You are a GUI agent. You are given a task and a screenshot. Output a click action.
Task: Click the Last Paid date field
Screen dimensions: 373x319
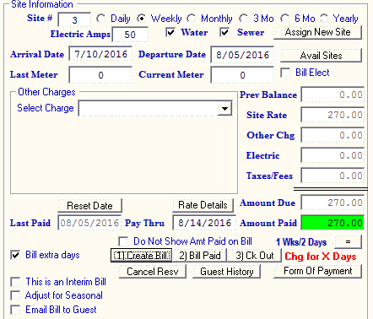click(89, 223)
